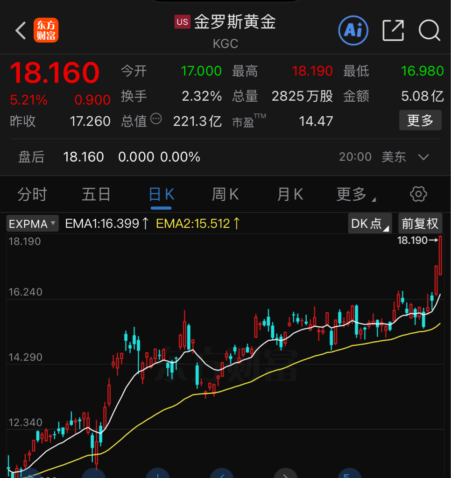Image resolution: width=451 pixels, height=478 pixels.
Task: Expand the 美东 after-hours chevron
Action: tap(423, 157)
